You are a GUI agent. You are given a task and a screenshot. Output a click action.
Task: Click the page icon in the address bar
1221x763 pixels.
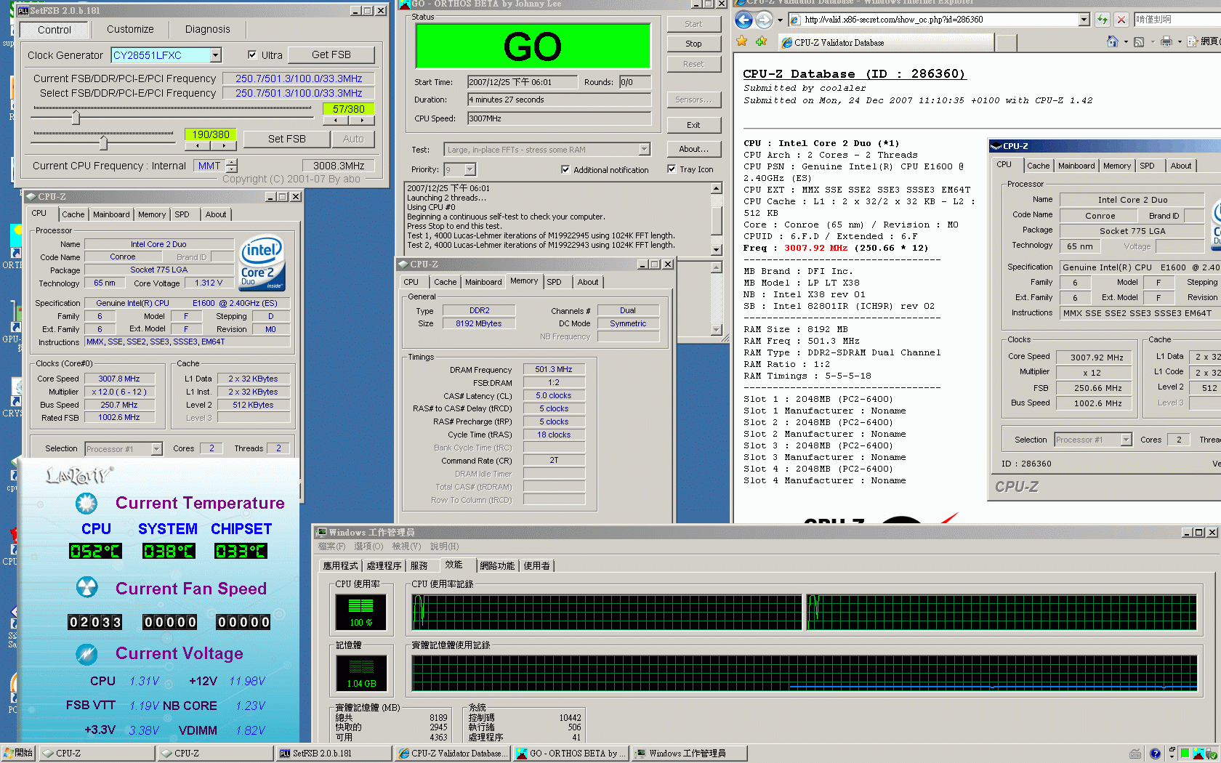[x=794, y=20]
